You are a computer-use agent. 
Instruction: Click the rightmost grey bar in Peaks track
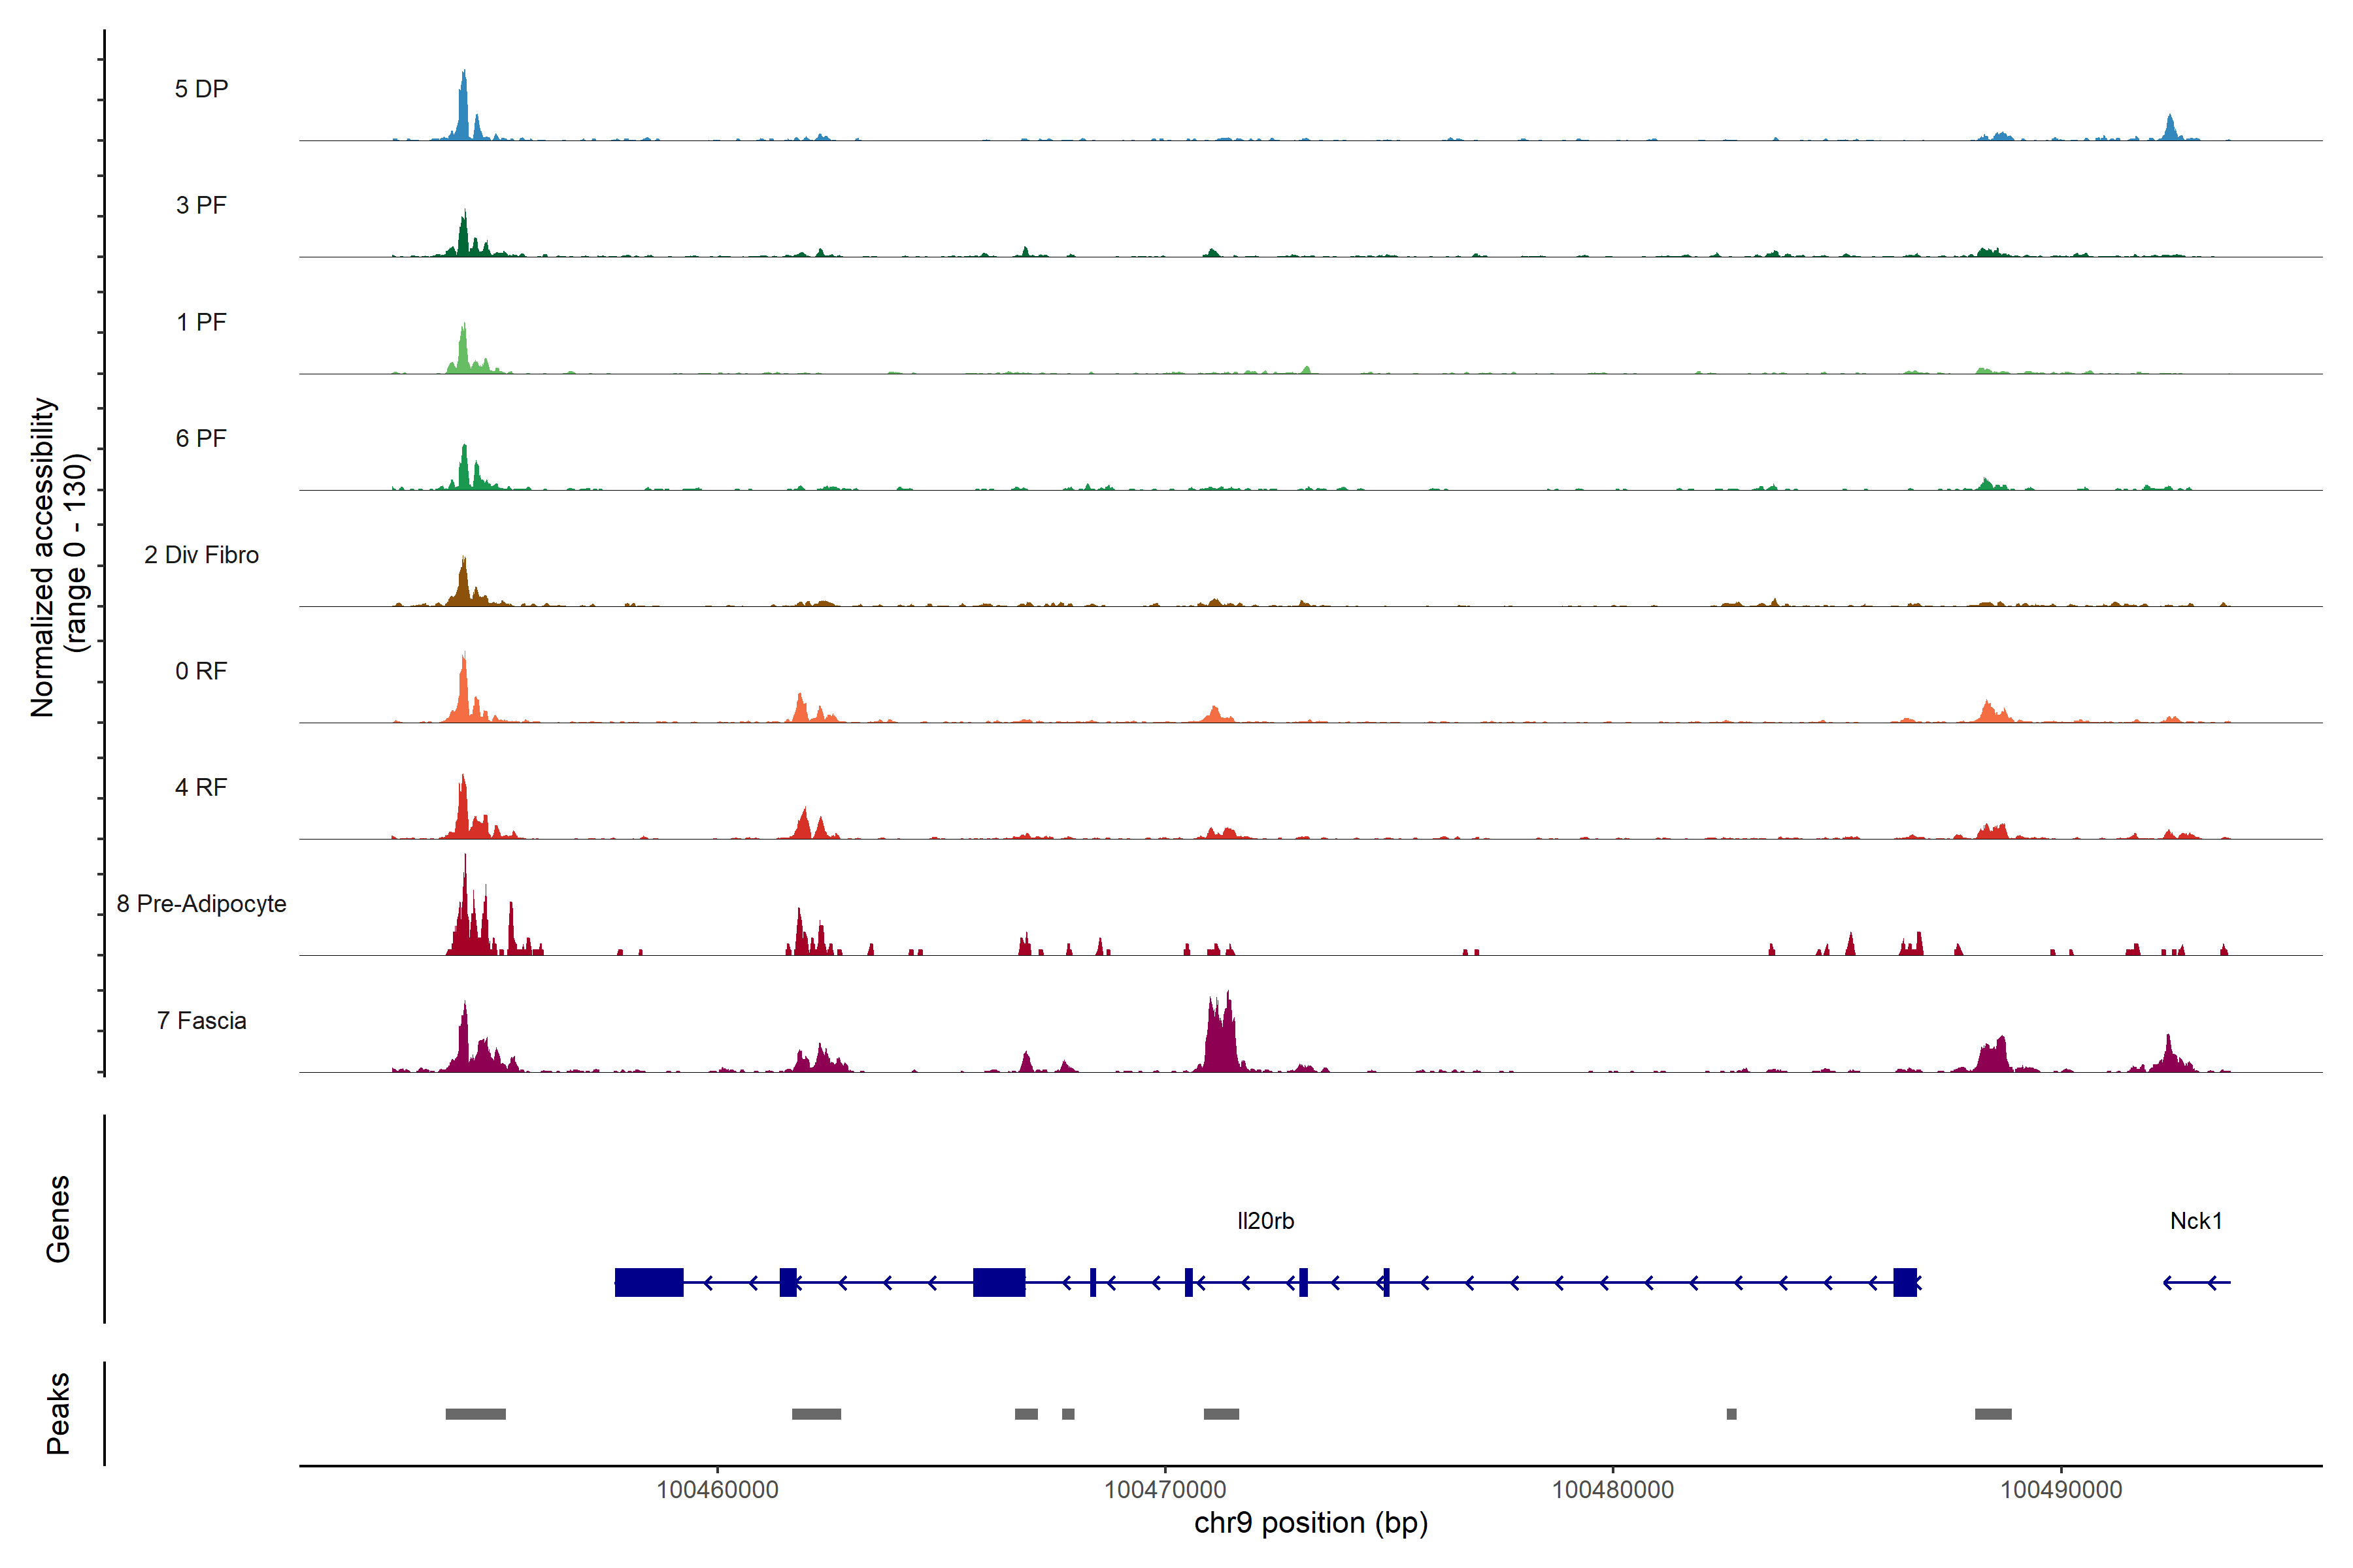coord(1993,1414)
